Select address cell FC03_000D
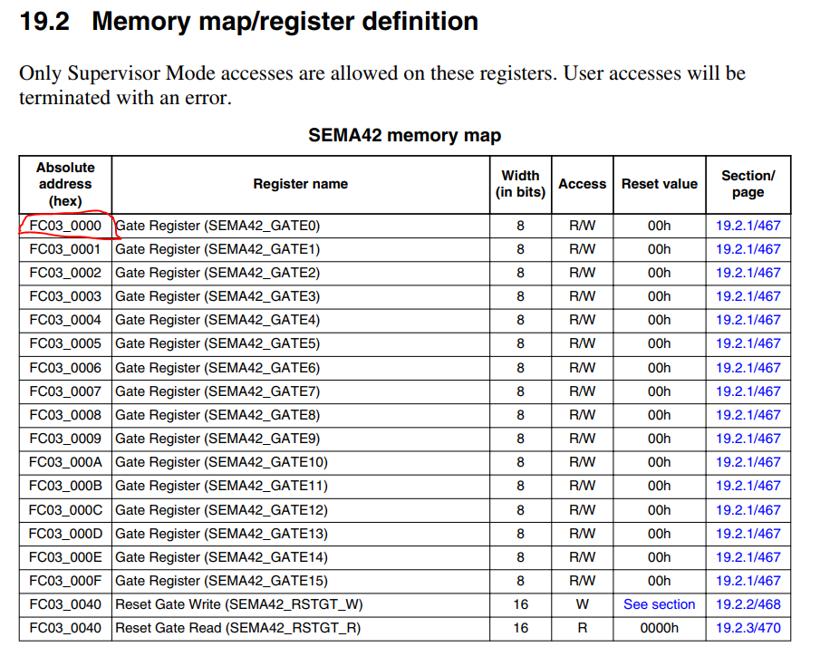830x666 pixels. (65, 534)
